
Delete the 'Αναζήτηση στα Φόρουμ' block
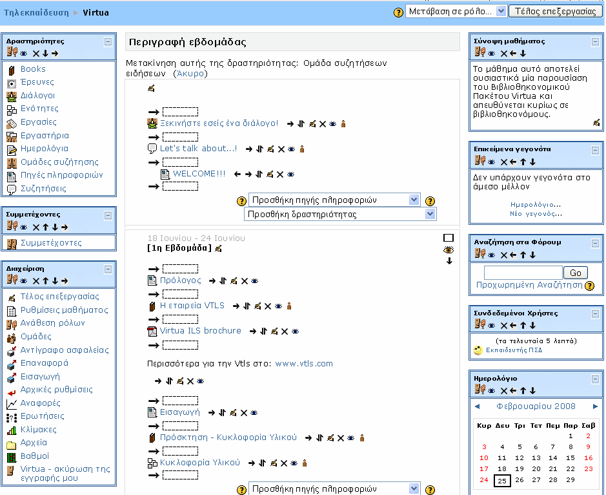503,255
